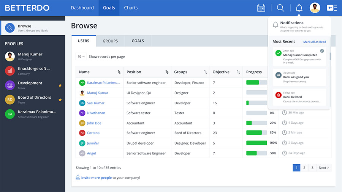342x192 pixels.
Task: Click the arrow icon on Karal assigned you
Action: point(279,75)
